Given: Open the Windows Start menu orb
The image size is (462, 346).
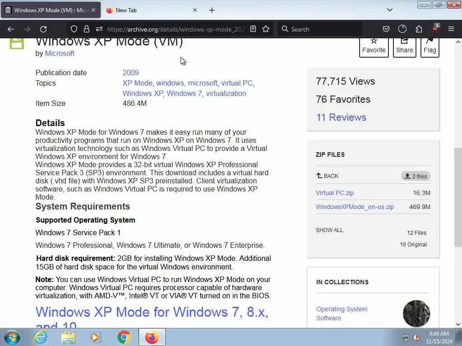Looking at the screenshot, I should (x=12, y=337).
